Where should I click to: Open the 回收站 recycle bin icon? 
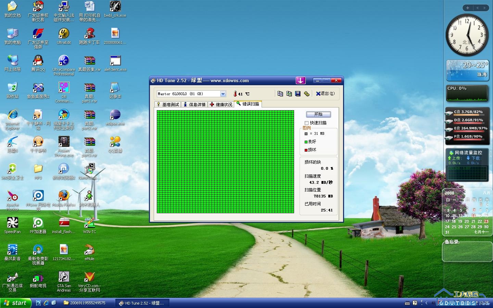click(x=12, y=90)
